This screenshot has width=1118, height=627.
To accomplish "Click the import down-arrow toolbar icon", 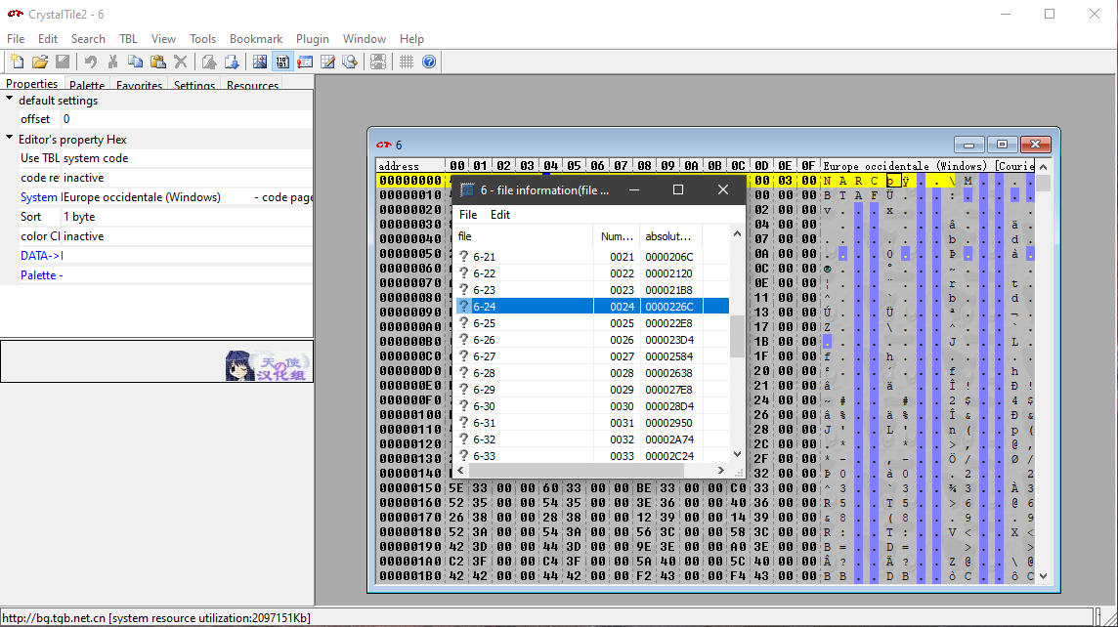I will click(233, 62).
